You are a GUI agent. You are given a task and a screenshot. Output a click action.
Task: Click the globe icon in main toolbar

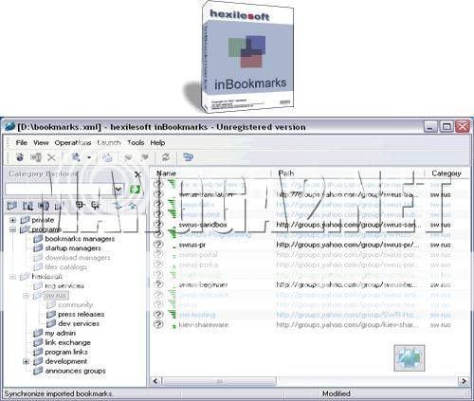pos(20,157)
